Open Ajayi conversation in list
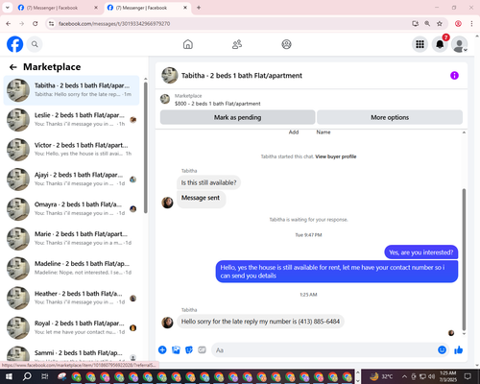480x384 pixels. click(x=71, y=180)
